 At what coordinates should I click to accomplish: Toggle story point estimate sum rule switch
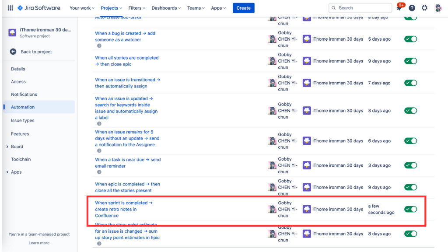tap(410, 234)
